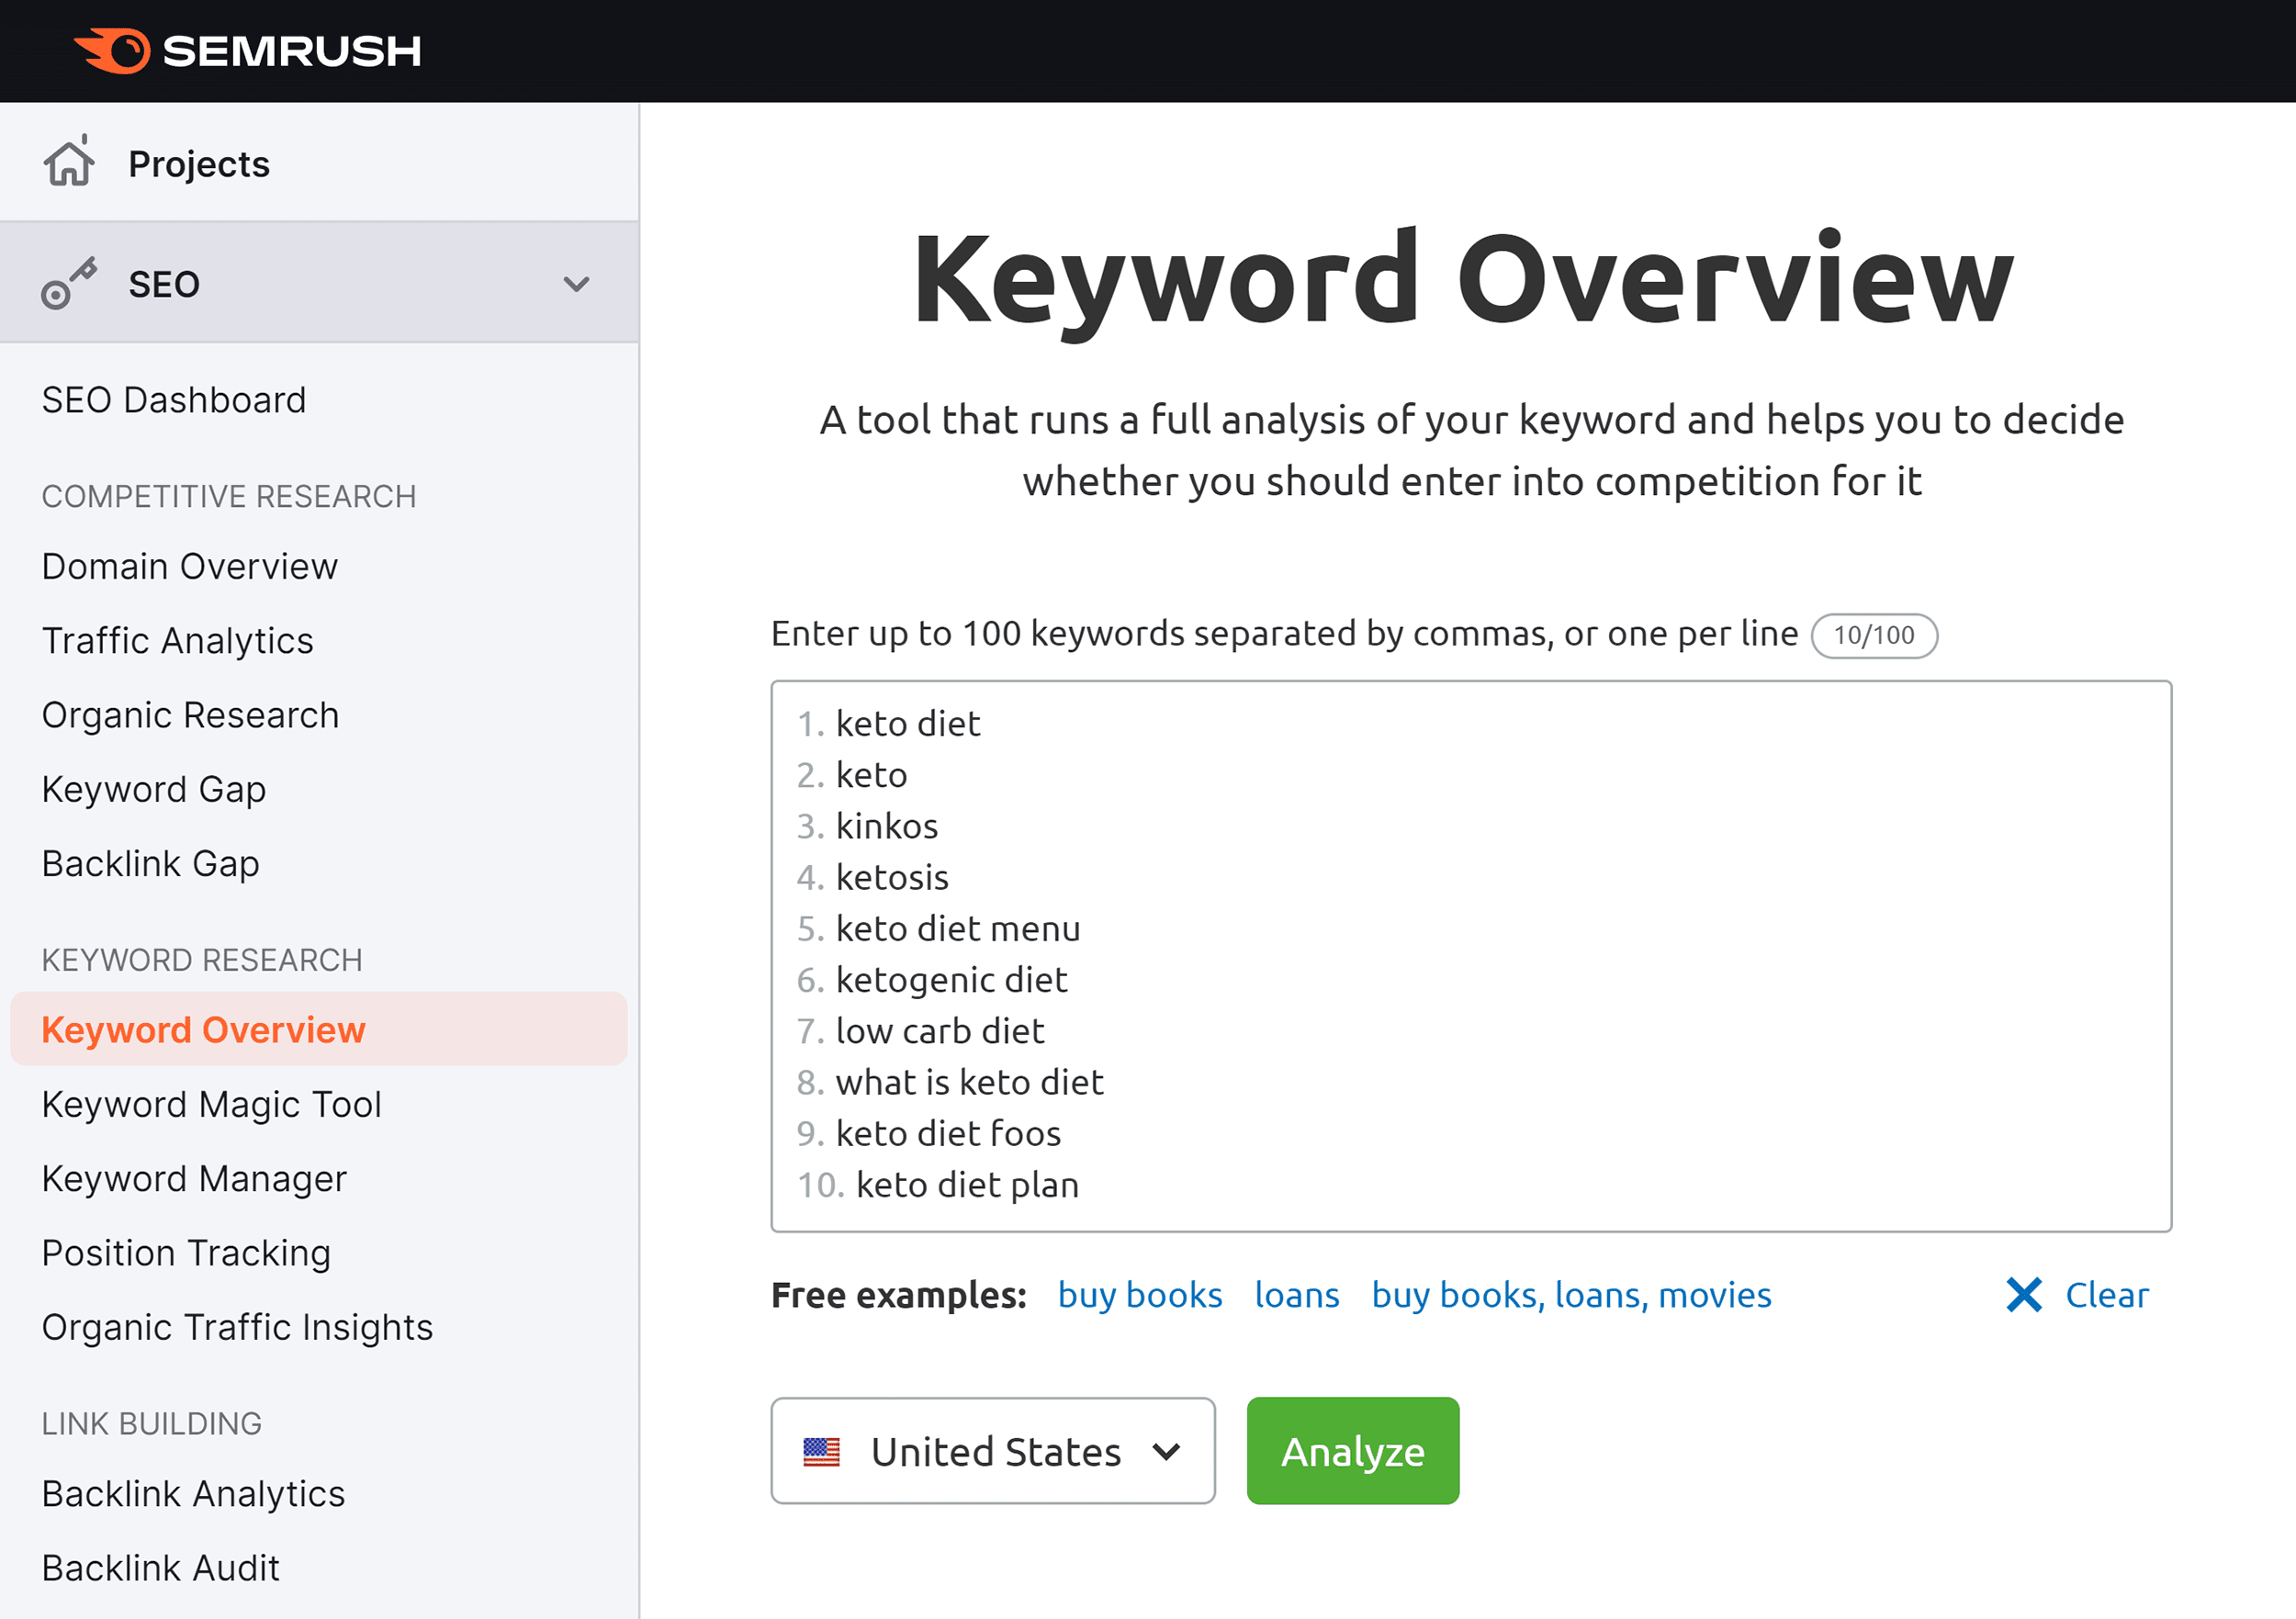Select the Organic Research menu item

tap(193, 714)
